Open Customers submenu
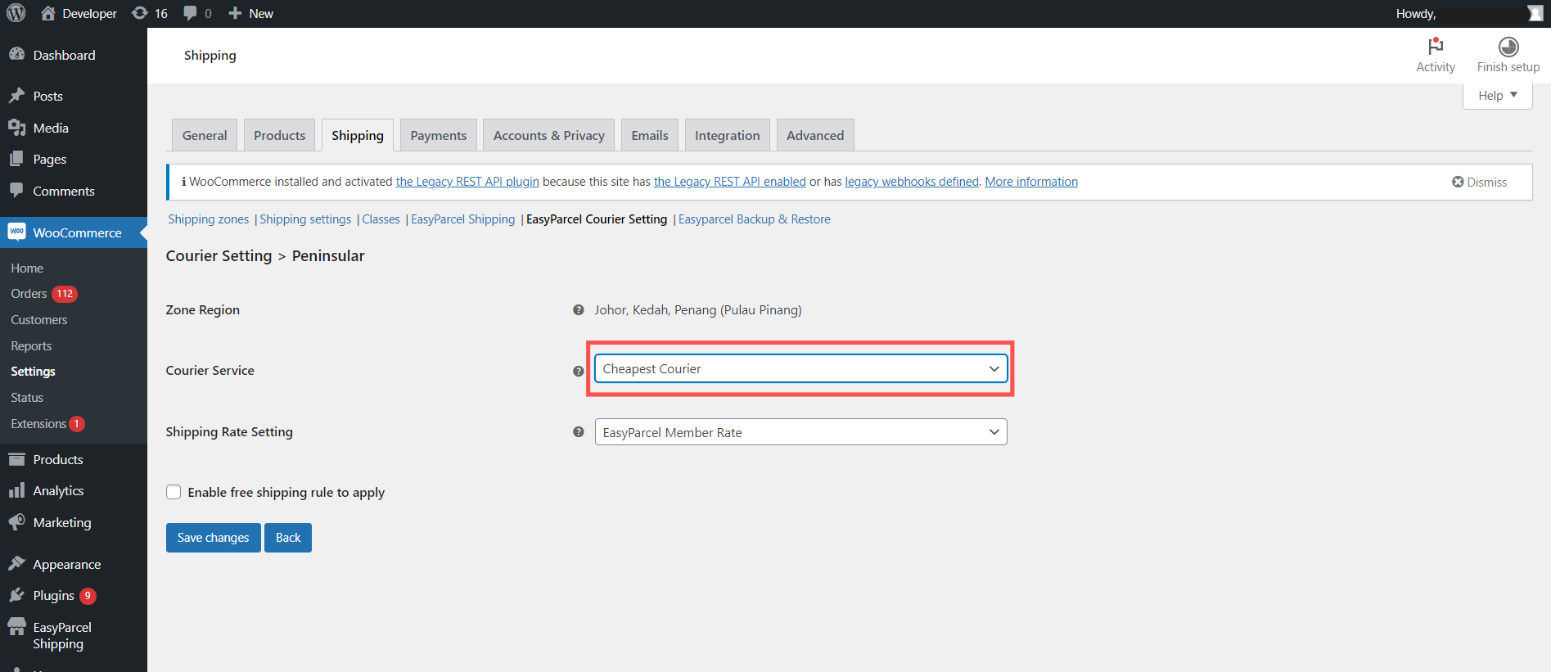 (39, 320)
